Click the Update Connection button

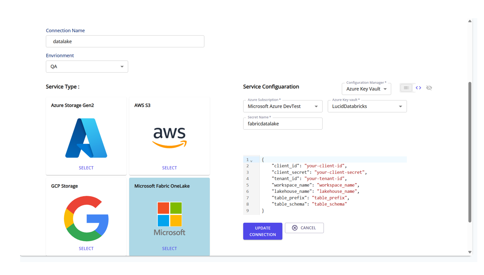[262, 231]
